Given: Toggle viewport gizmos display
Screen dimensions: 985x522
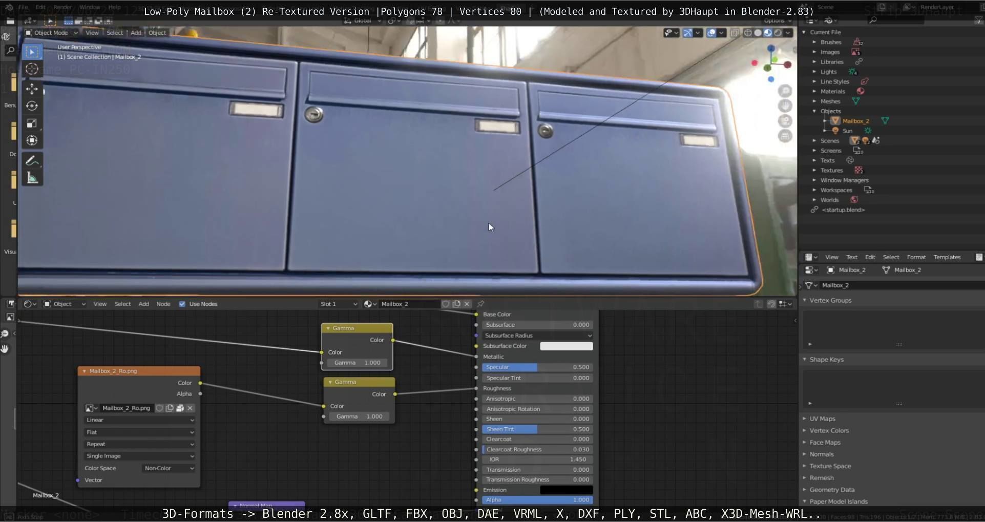Looking at the screenshot, I should [687, 33].
